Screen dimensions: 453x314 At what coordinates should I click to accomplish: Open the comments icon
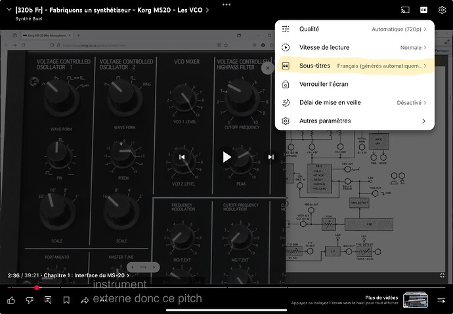pos(48,300)
